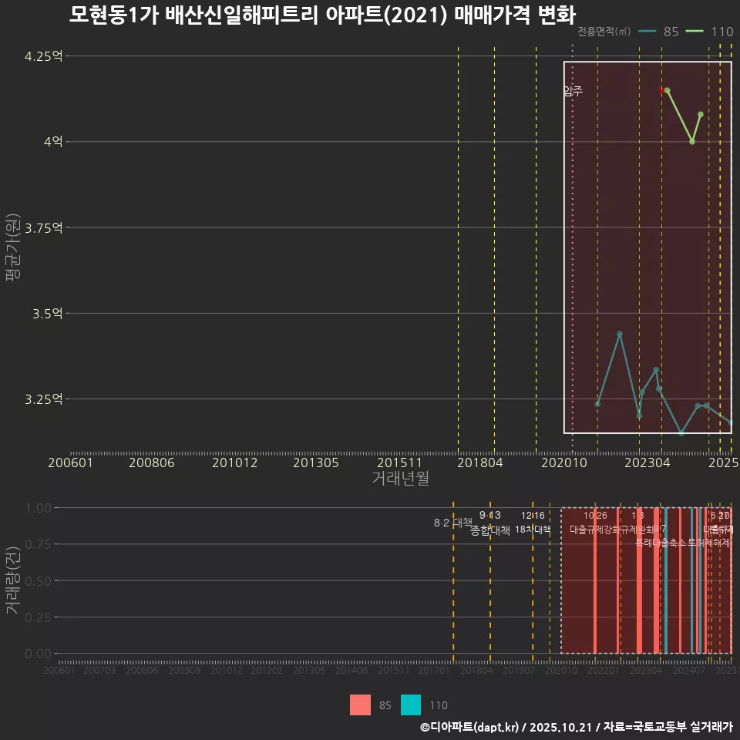
Task: Click the 국토교통부 실거래가 attribution text
Action: click(678, 728)
